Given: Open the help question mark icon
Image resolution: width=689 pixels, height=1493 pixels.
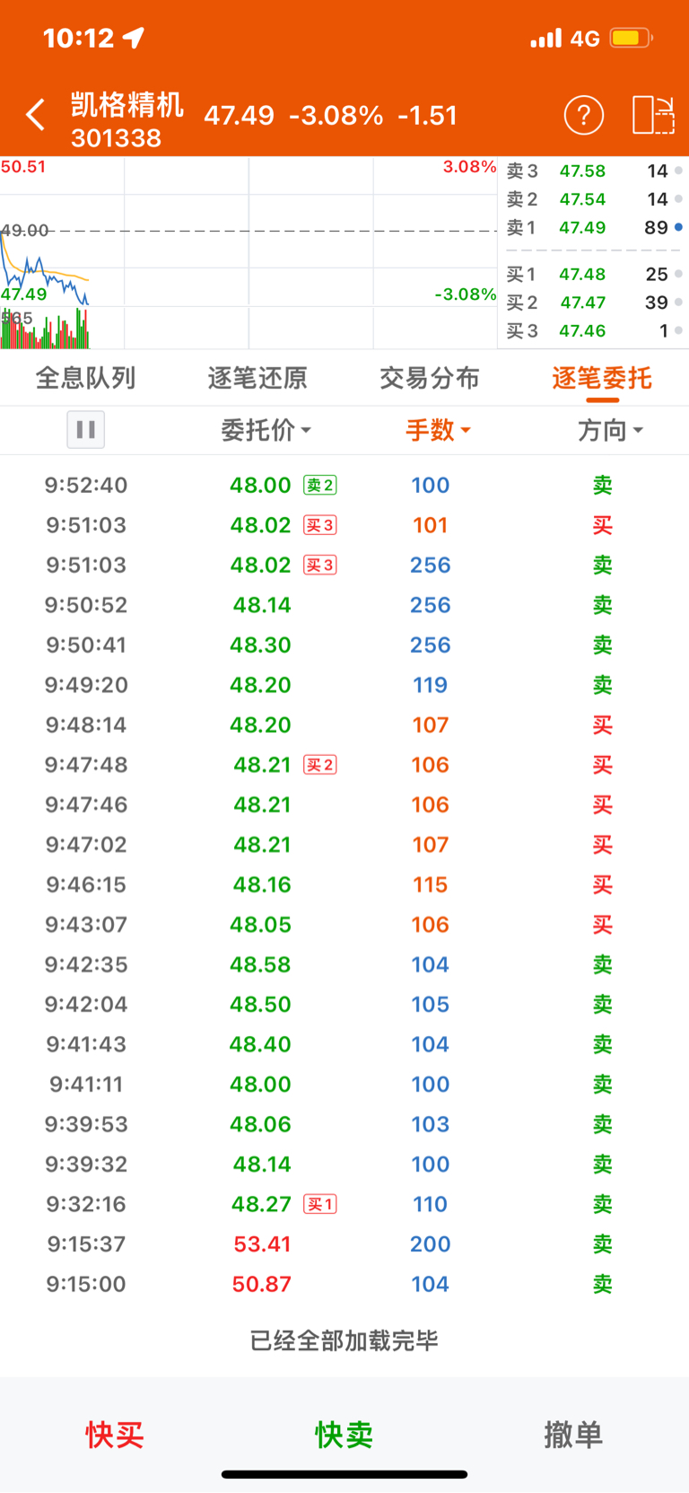Looking at the screenshot, I should pyautogui.click(x=583, y=115).
